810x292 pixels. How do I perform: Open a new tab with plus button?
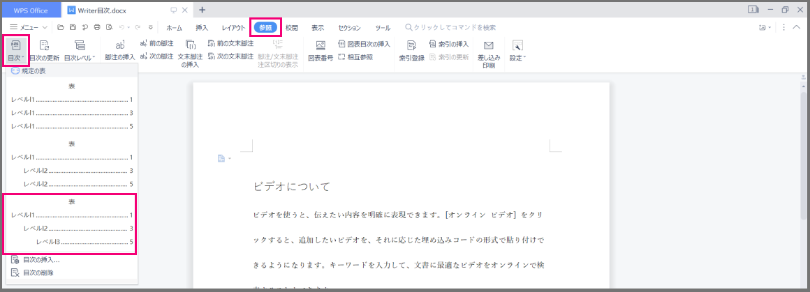(x=202, y=10)
